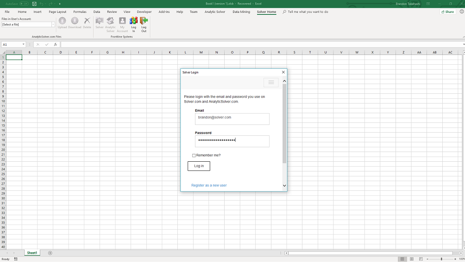This screenshot has height=262, width=465.
Task: Click the Undo dropdown arrow
Action: pos(45,4)
